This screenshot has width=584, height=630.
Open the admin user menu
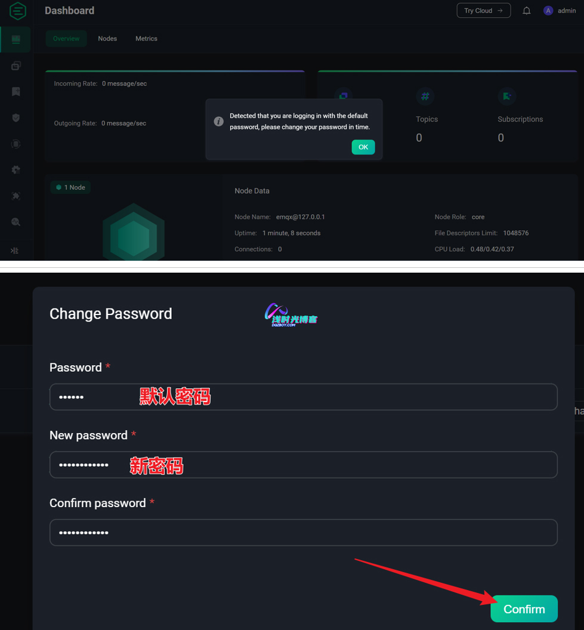coord(560,11)
